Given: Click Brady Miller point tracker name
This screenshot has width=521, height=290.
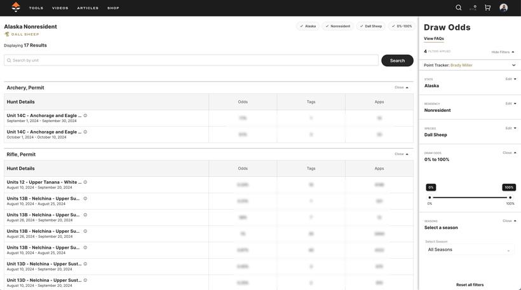Looking at the screenshot, I should click(461, 65).
